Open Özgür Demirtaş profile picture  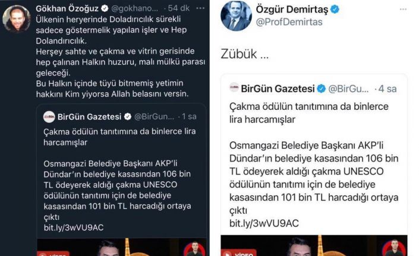point(236,15)
